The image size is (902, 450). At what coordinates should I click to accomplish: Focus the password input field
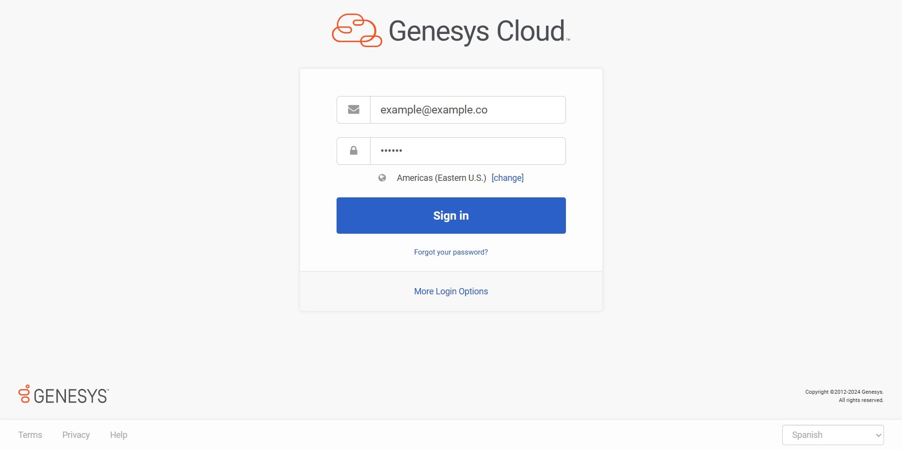point(467,151)
